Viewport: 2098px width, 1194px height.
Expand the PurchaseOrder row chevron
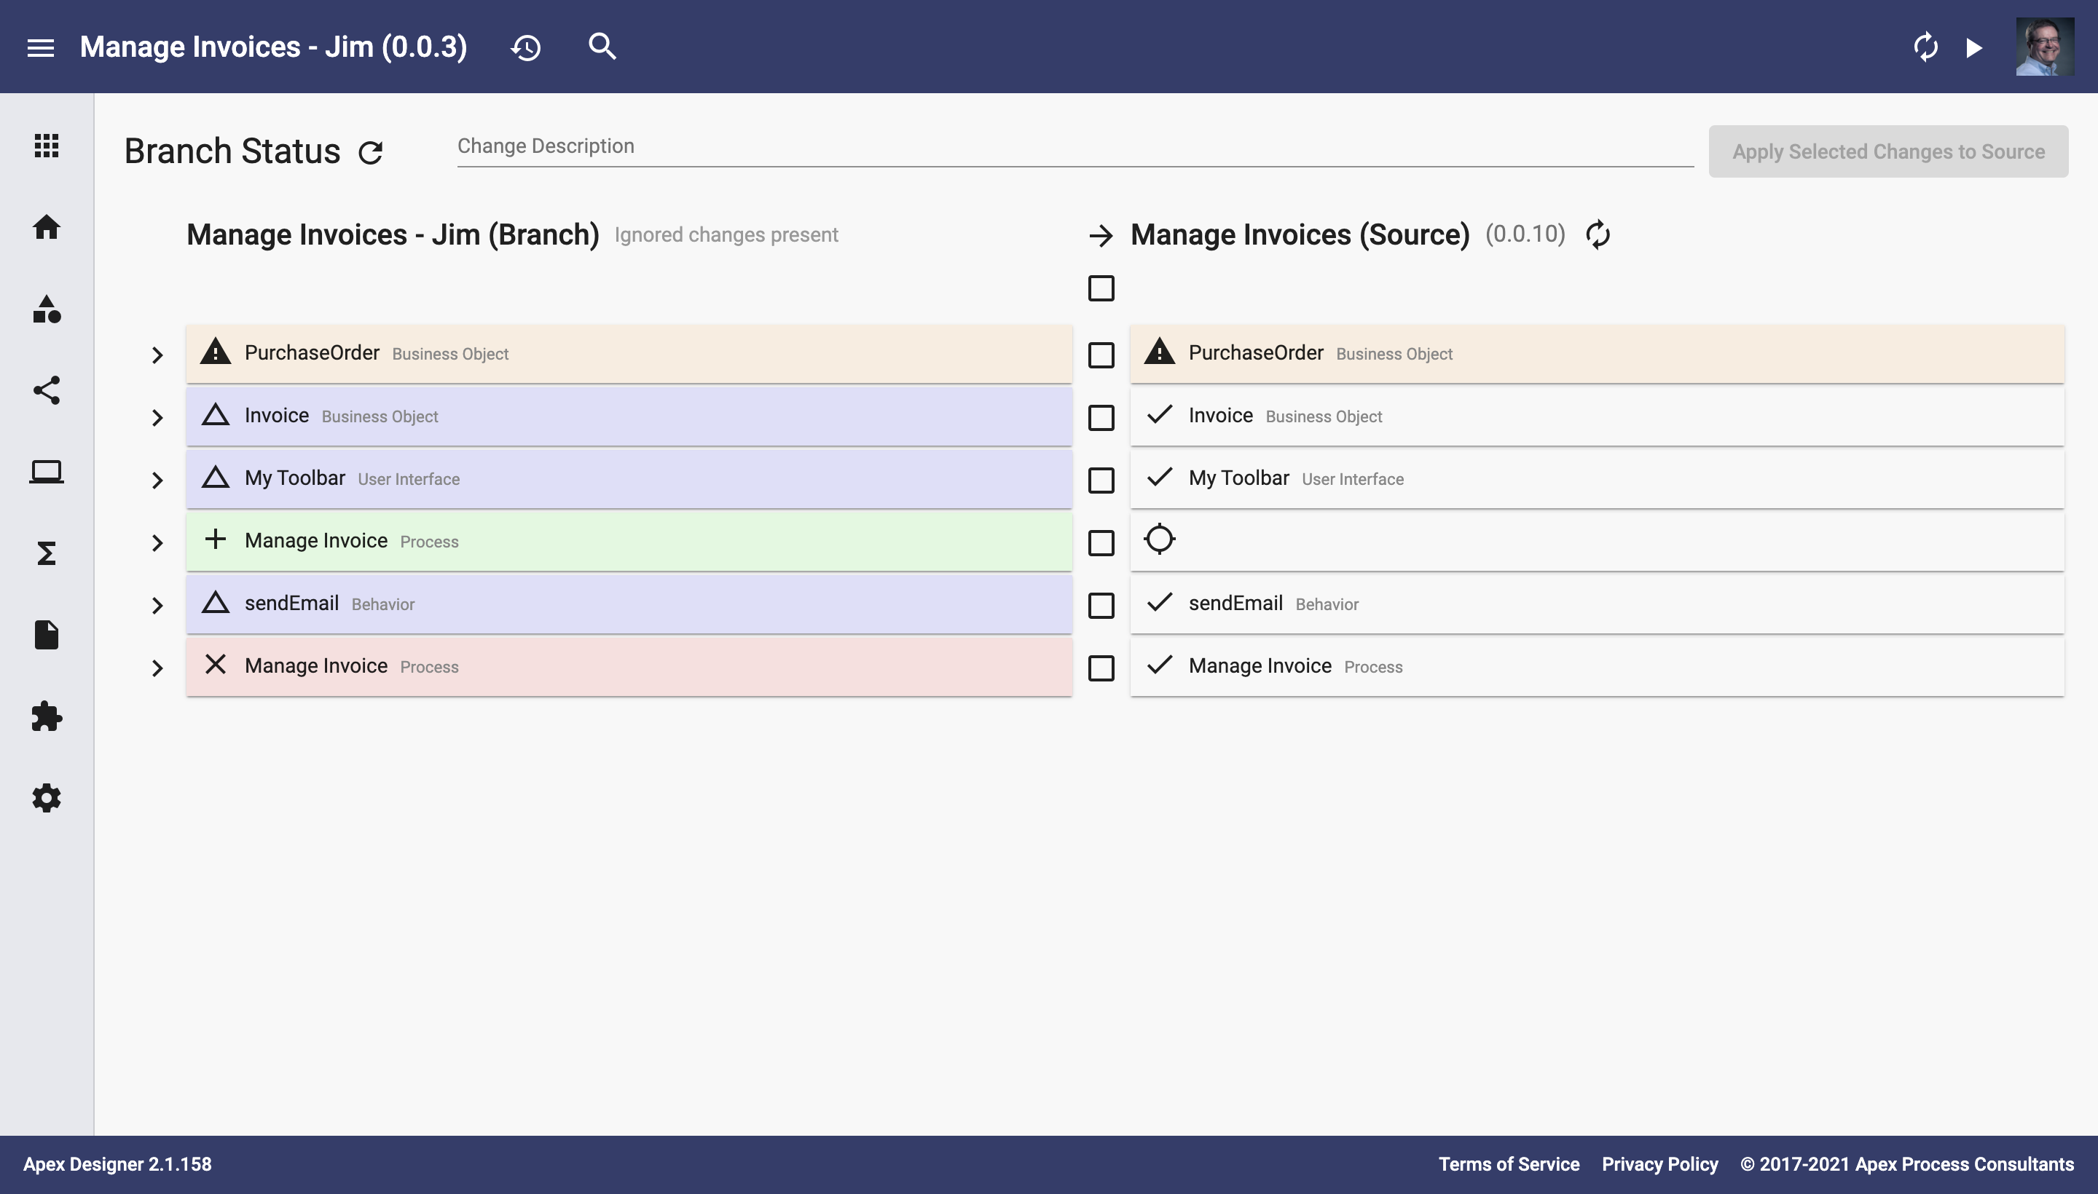tap(157, 355)
